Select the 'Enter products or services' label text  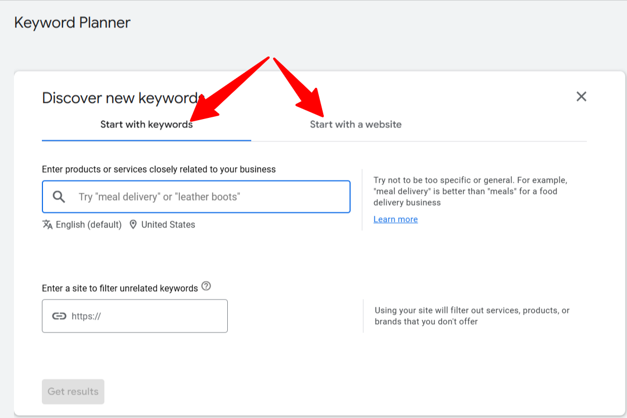coord(159,169)
